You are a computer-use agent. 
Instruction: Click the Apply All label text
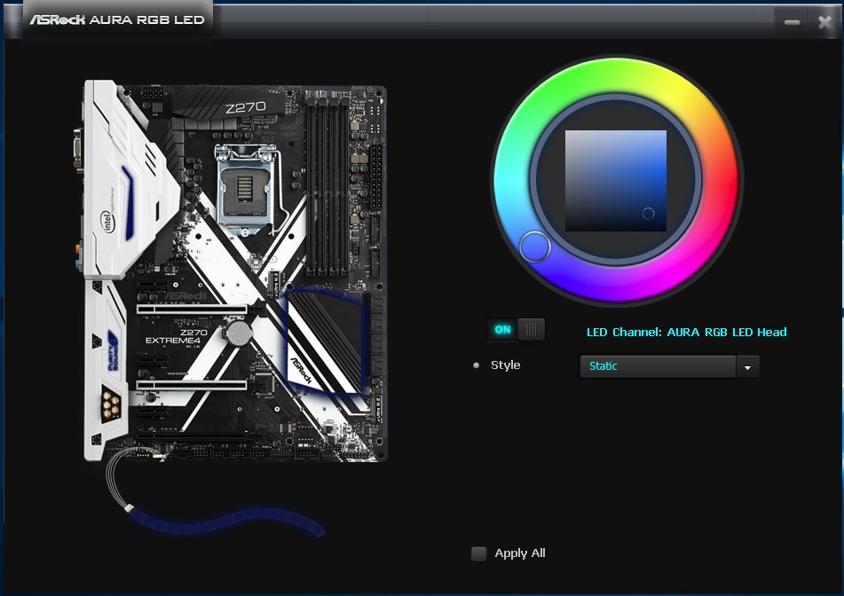point(520,553)
